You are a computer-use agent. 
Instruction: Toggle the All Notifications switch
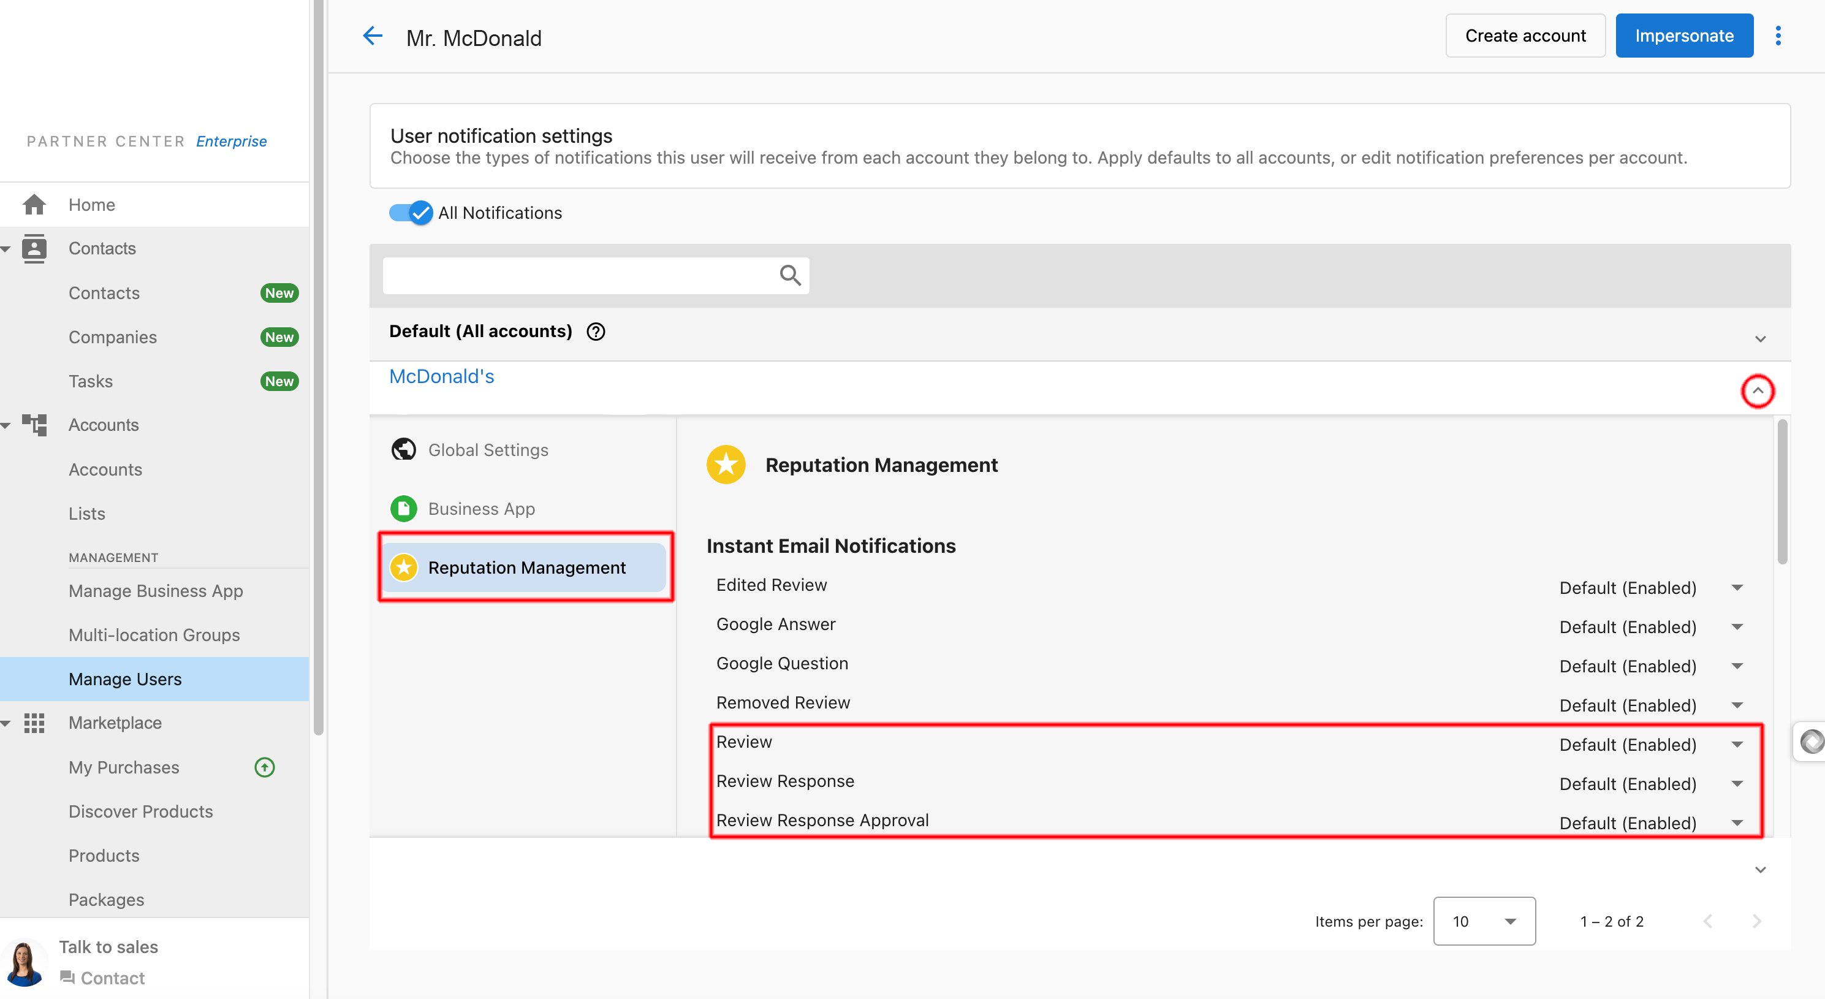411,213
